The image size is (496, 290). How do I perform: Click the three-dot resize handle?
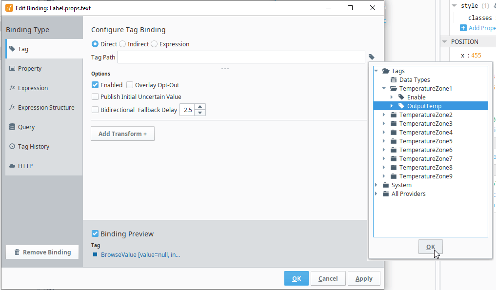[x=225, y=68]
